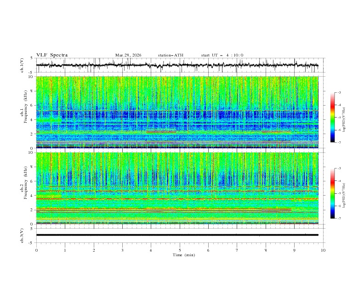Image resolution: width=364 pixels, height=281 pixels.
Task: Click the ch.1 spectrogram color bar
Action: click(332, 118)
